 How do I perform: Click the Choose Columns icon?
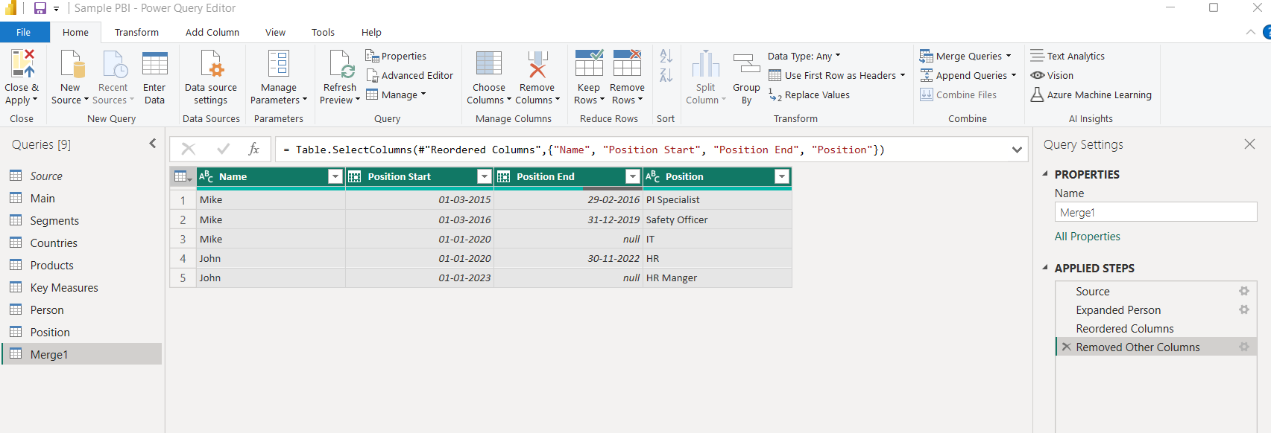(489, 64)
